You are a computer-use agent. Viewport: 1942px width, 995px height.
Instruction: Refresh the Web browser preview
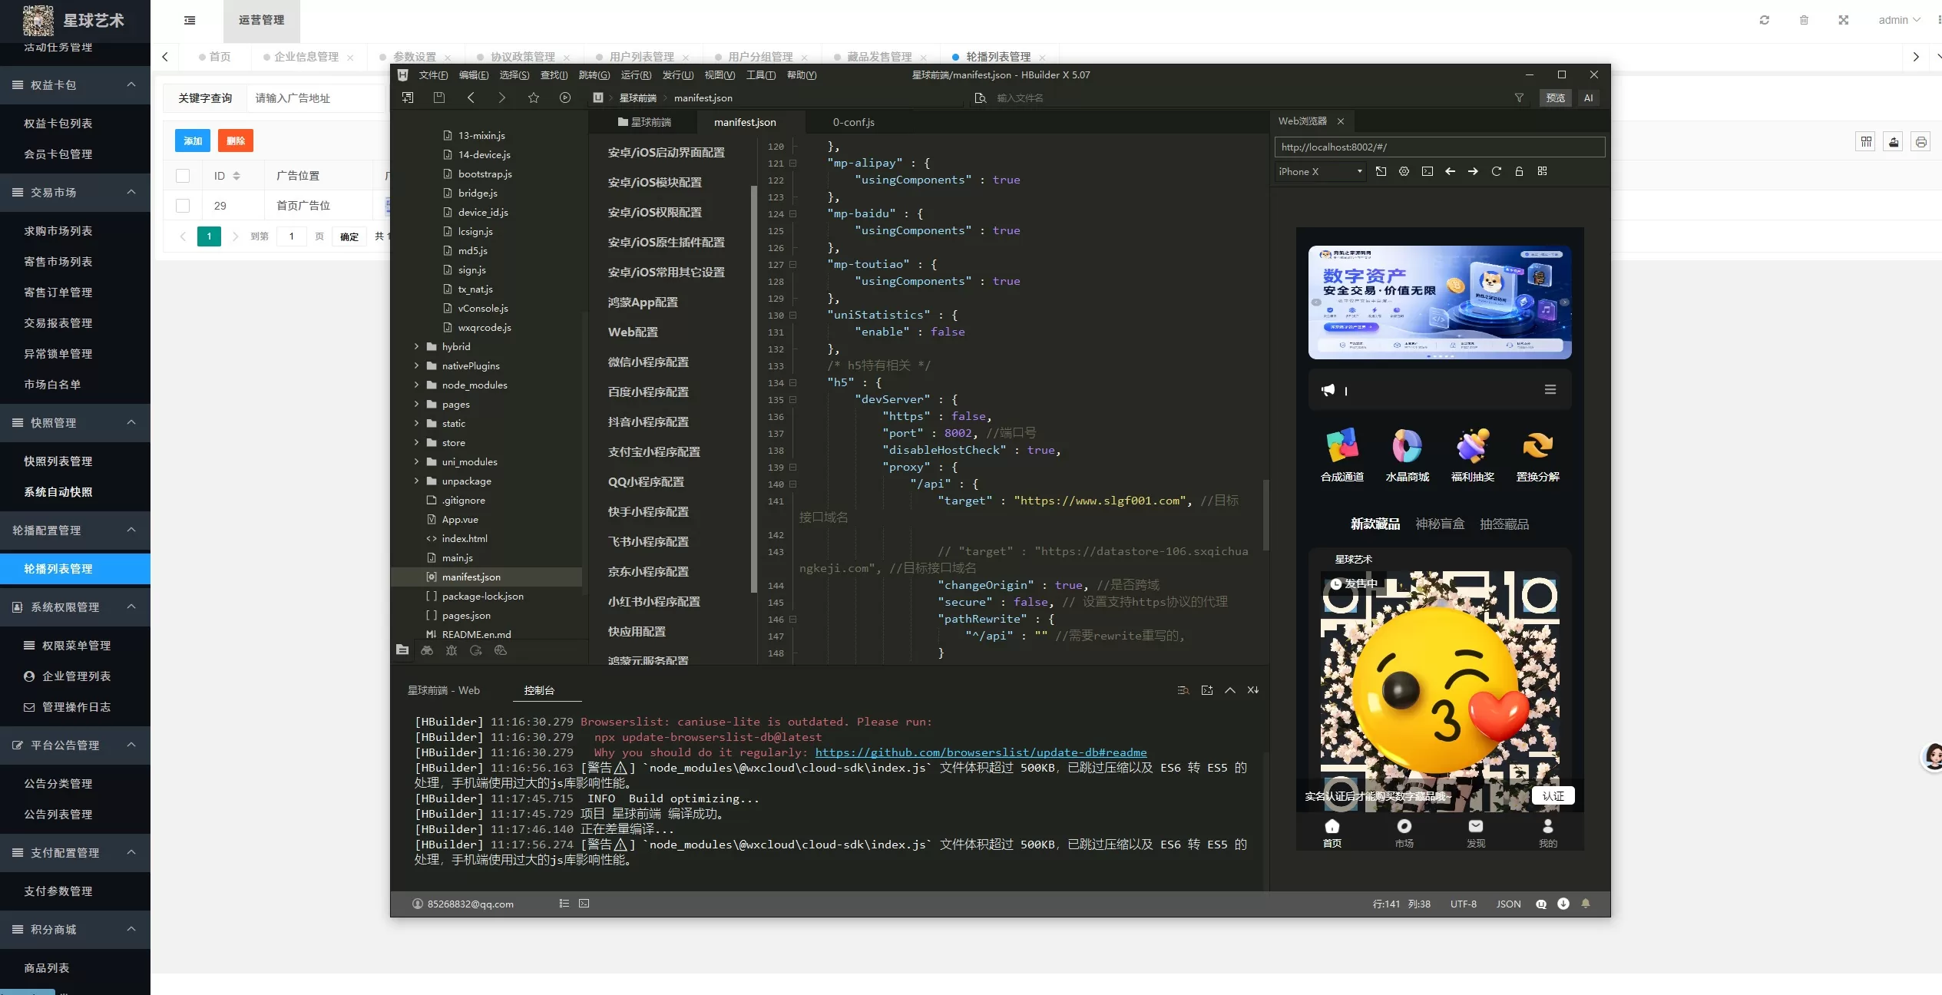(1496, 171)
